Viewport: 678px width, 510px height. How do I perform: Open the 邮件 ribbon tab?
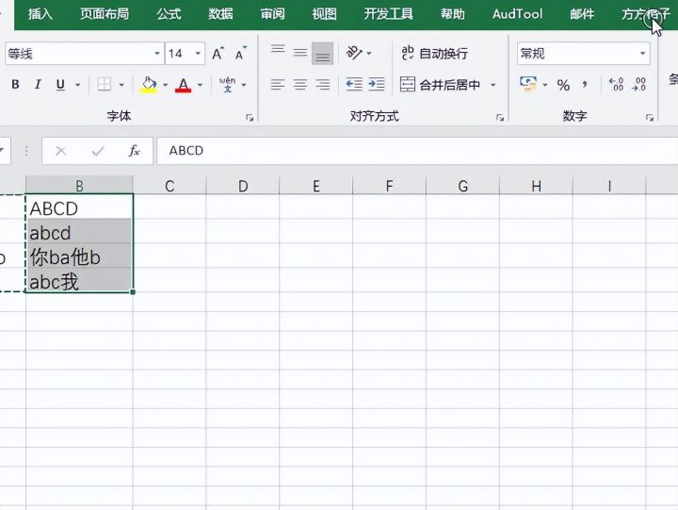coord(582,14)
